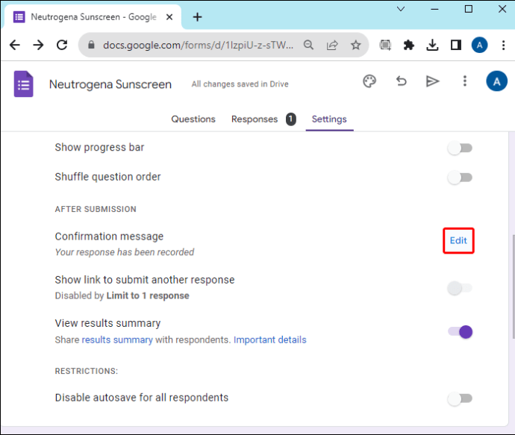Switch to the Questions tab
This screenshot has width=515, height=435.
[x=193, y=119]
